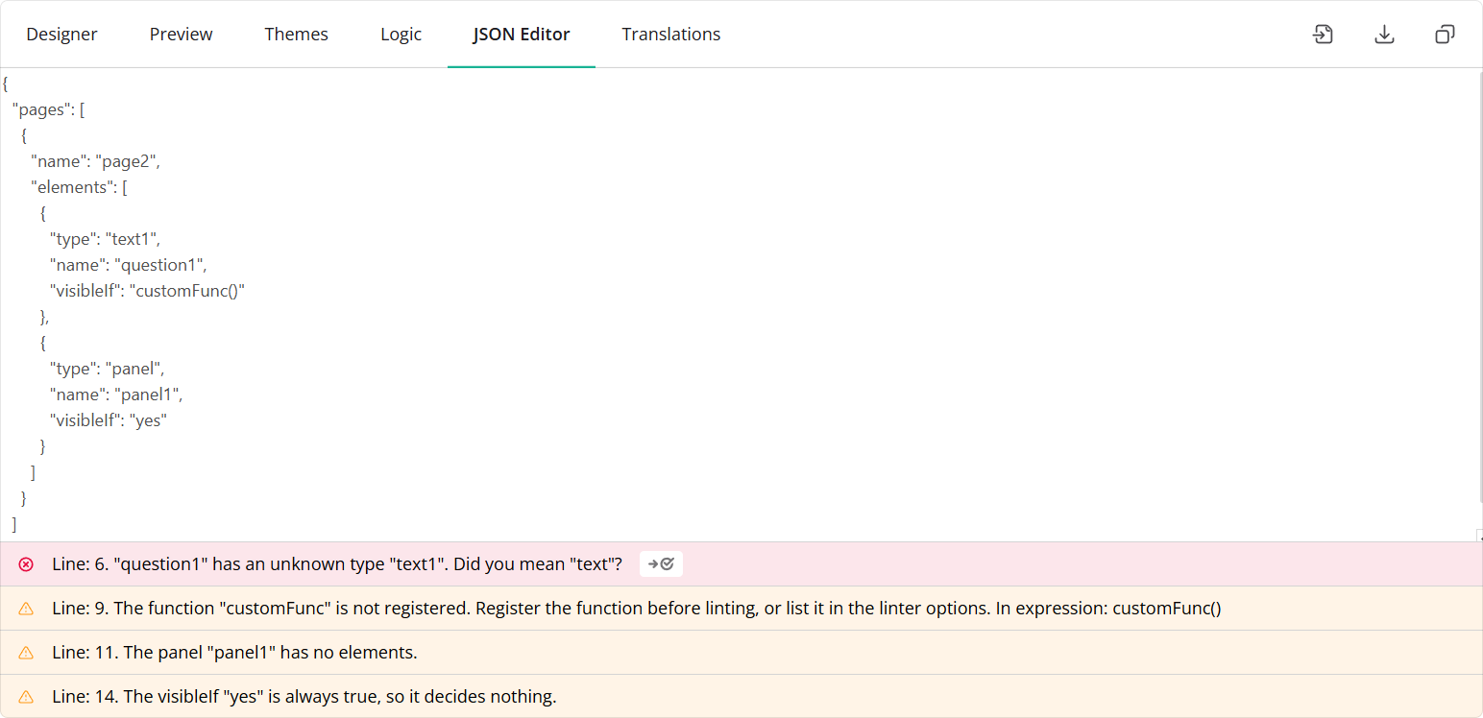Click warning icon for panel1 no elements
The image size is (1483, 718).
pyautogui.click(x=26, y=653)
